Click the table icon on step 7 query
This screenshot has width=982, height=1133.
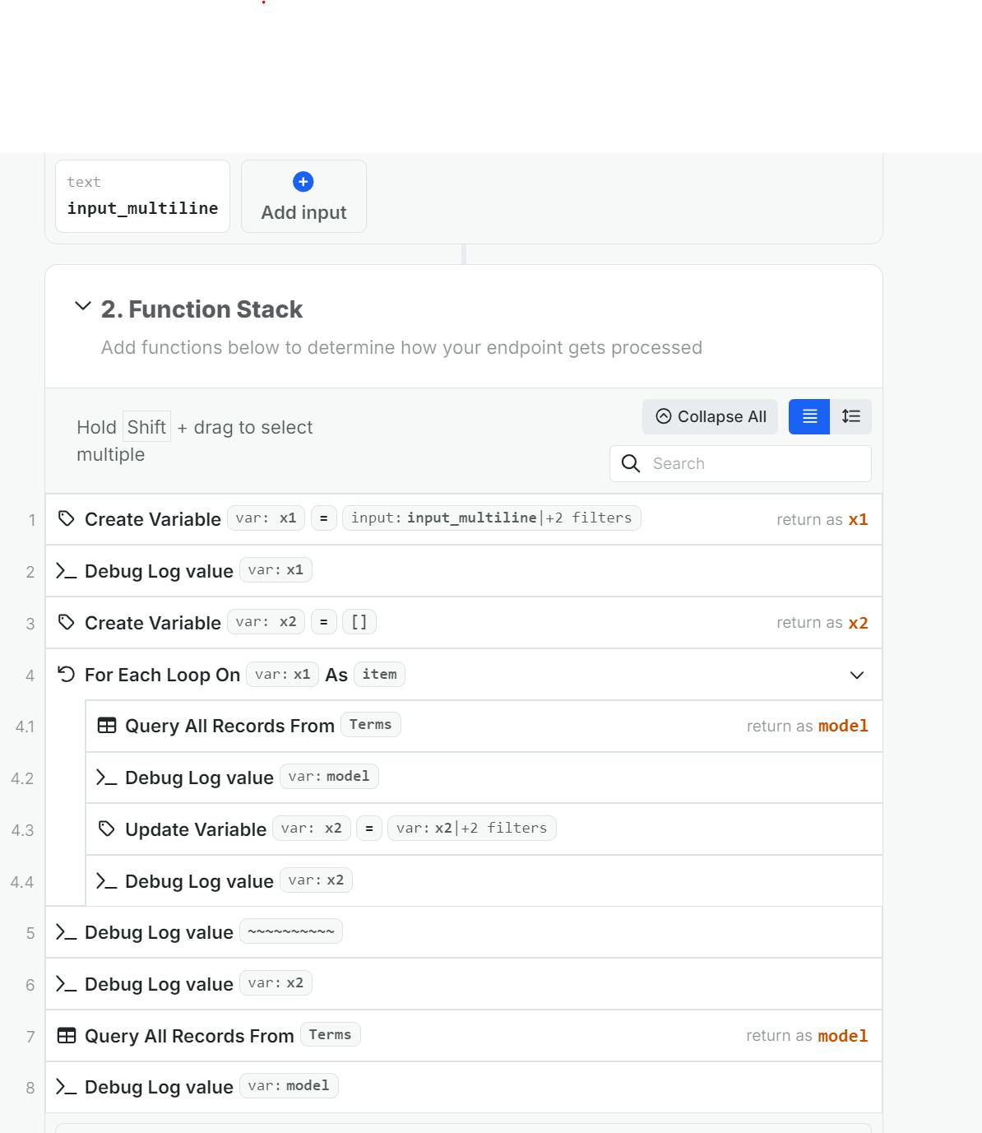click(67, 1036)
